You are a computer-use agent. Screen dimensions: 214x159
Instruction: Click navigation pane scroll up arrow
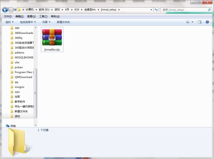tap(35, 28)
